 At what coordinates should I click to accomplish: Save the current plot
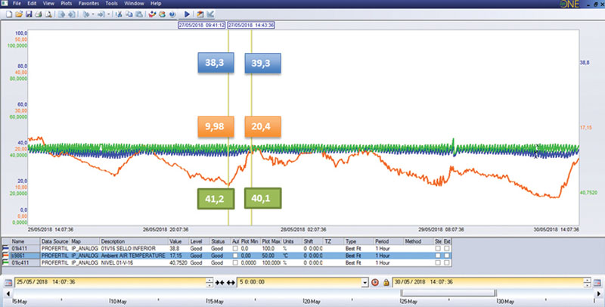pos(29,14)
